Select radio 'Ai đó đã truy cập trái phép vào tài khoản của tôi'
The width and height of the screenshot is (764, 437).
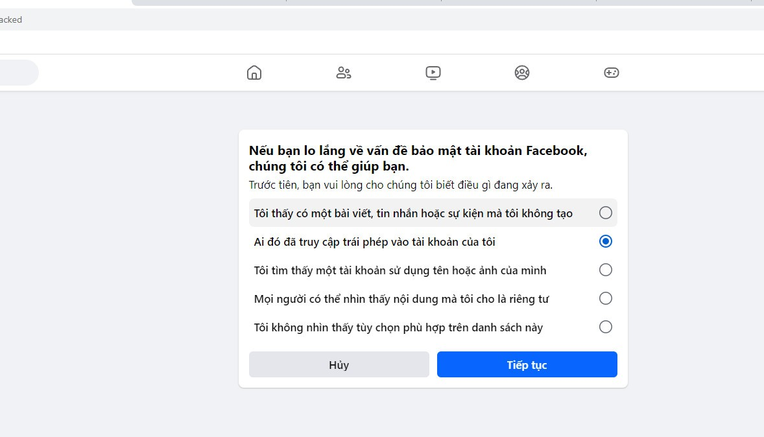click(x=605, y=241)
